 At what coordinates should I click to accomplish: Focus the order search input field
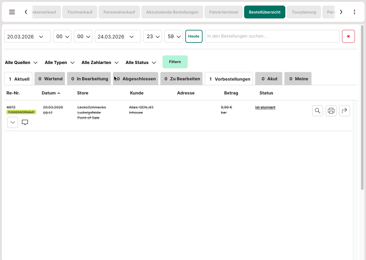tap(272, 36)
